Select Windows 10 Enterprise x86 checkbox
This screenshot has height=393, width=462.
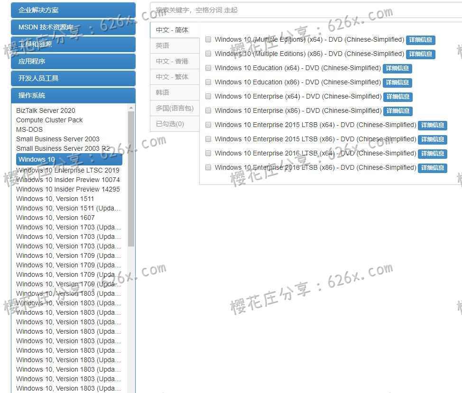pyautogui.click(x=208, y=110)
